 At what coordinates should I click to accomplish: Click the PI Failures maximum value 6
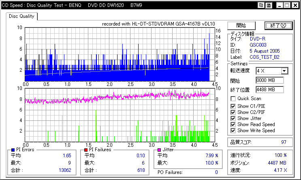pyautogui.click(x=143, y=163)
